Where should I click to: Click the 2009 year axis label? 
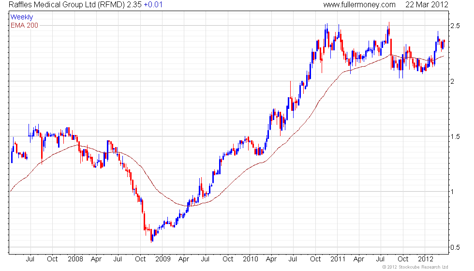[163, 259]
